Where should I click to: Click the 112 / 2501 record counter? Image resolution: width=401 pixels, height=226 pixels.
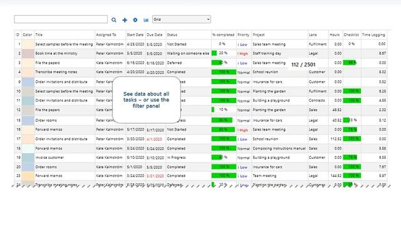[x=303, y=65]
